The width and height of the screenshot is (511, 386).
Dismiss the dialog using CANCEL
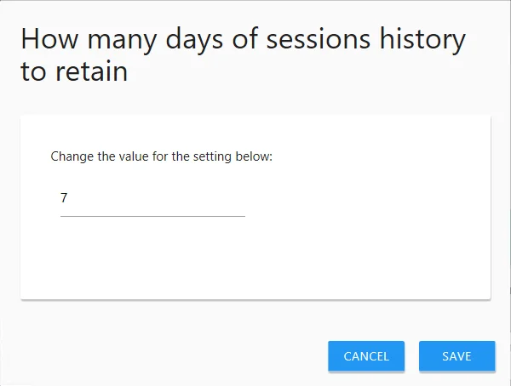366,356
